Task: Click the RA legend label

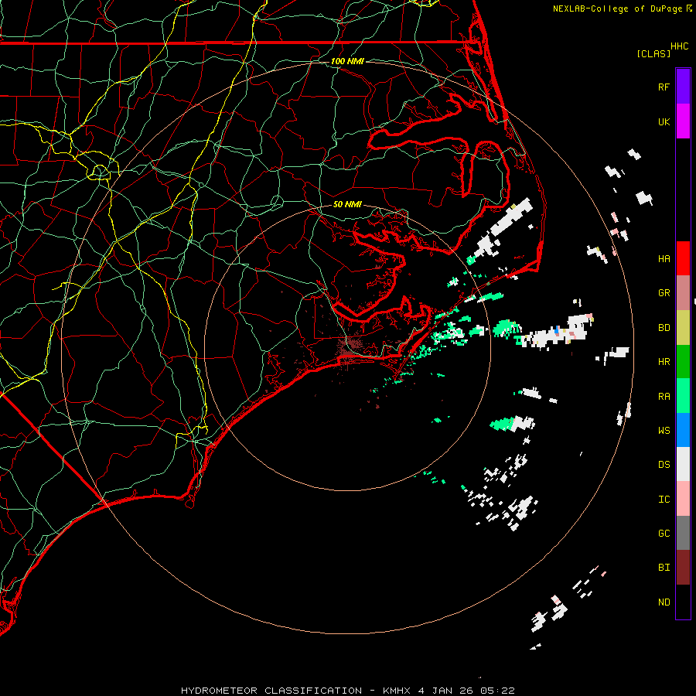Action: point(664,396)
